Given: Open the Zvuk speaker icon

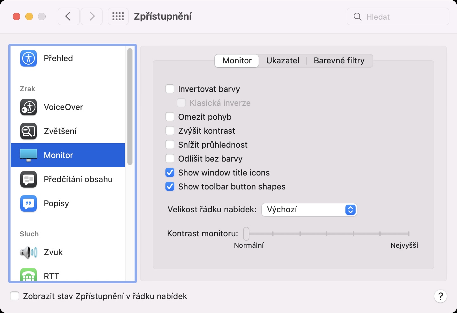Looking at the screenshot, I should click(x=29, y=252).
